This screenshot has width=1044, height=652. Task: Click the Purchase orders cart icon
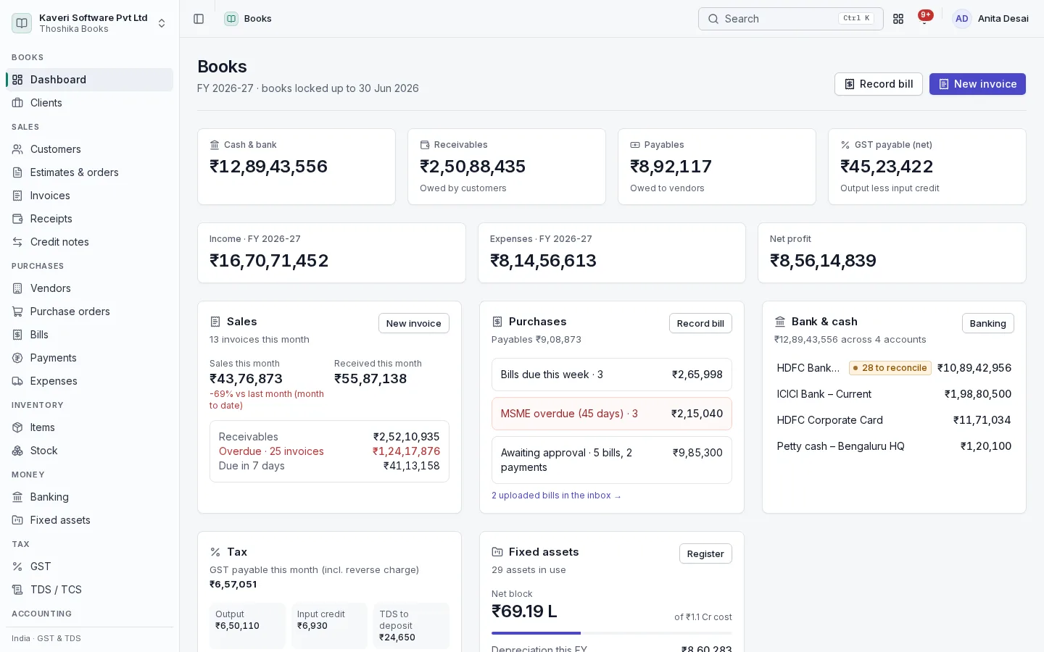click(17, 312)
